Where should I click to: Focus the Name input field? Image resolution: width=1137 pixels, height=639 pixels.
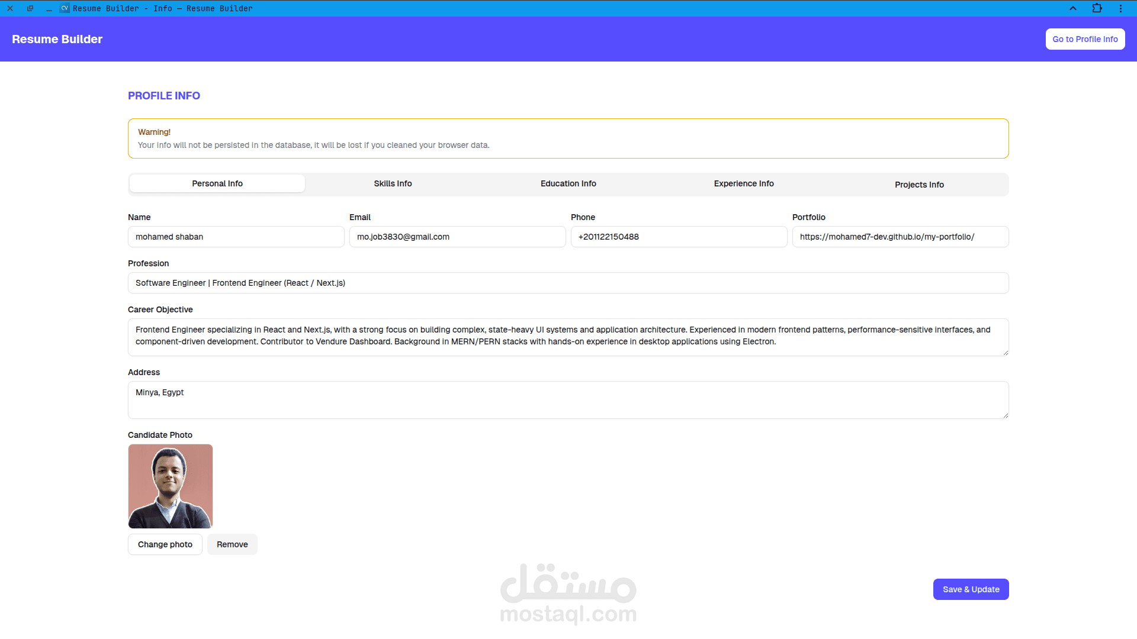pyautogui.click(x=236, y=237)
